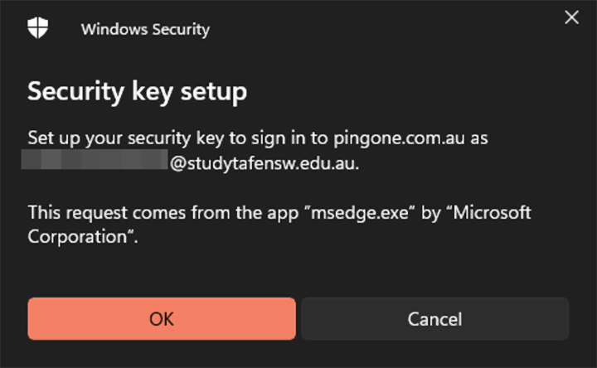Click the Windows Security shield icon
Image resolution: width=597 pixels, height=368 pixels.
click(x=38, y=28)
